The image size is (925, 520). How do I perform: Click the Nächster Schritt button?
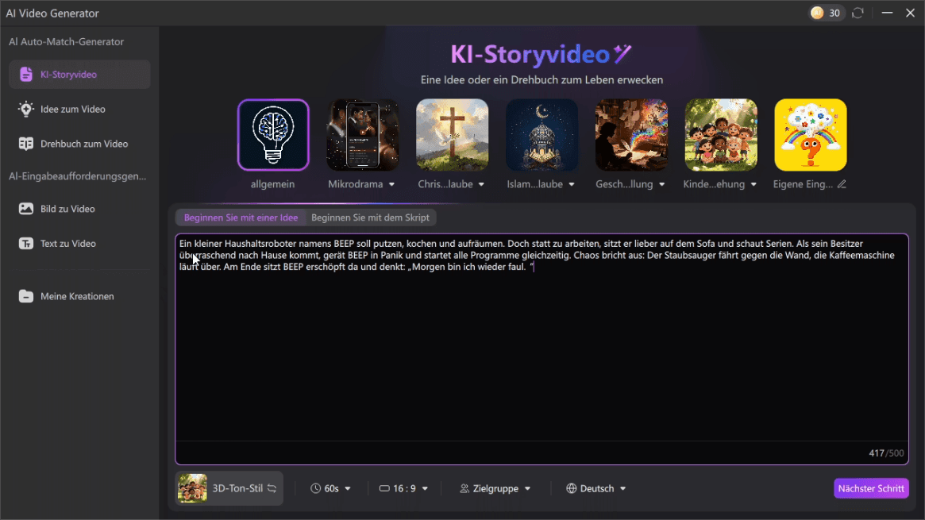coord(871,488)
